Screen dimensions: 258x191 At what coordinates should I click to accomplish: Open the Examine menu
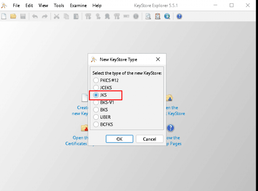tap(78, 6)
